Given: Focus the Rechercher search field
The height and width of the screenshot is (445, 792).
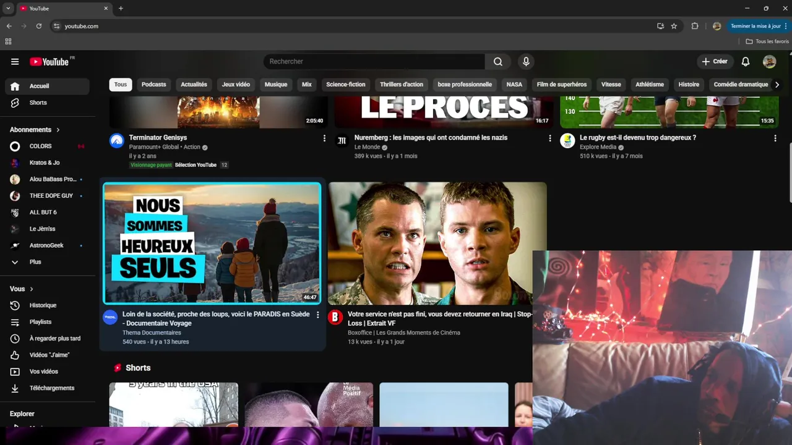Looking at the screenshot, I should 374,61.
